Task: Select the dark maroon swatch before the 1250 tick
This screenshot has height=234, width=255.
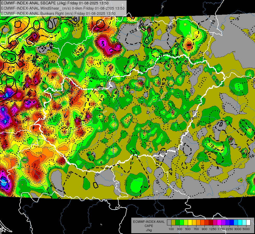Action: point(211,222)
